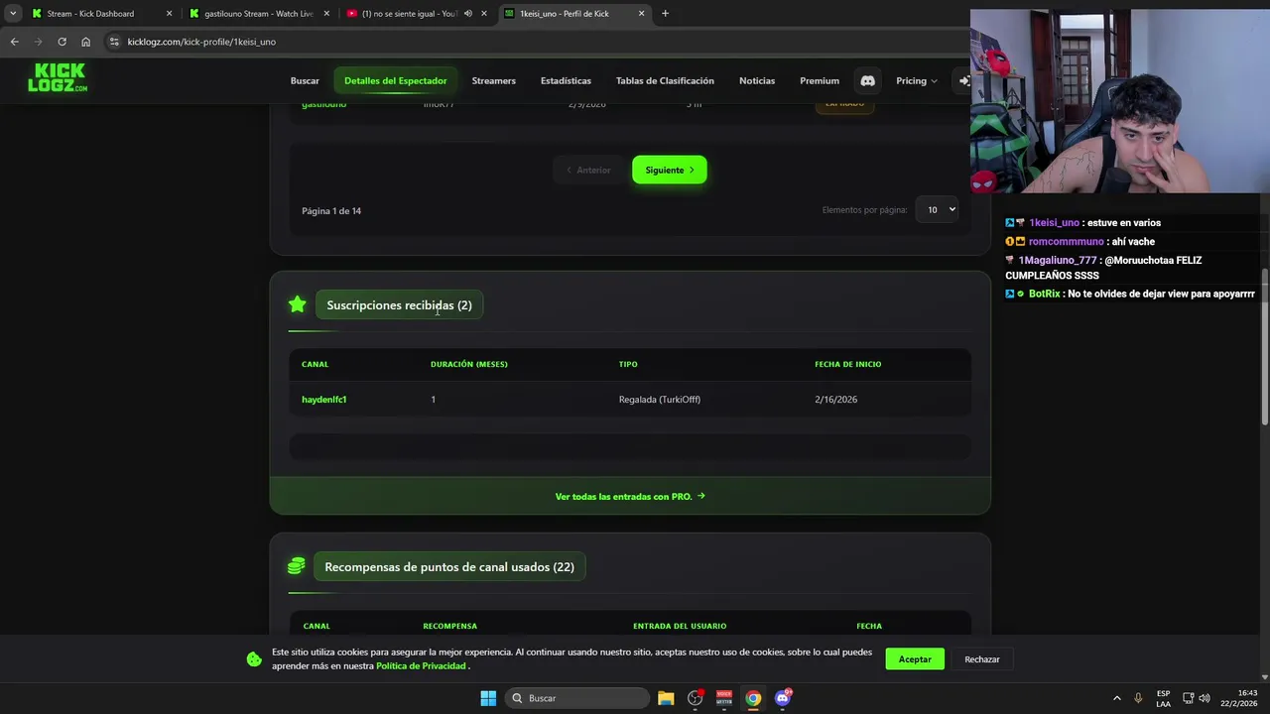Viewport: 1270px width, 714px height.
Task: Accept cookies with Aceptar button
Action: tap(915, 659)
